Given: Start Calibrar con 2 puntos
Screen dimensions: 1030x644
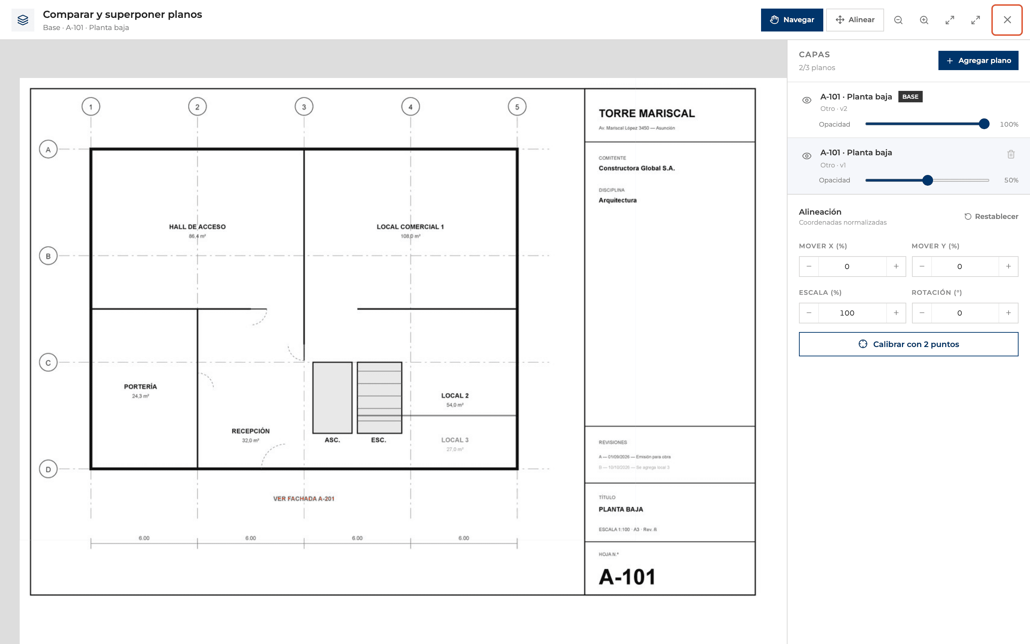Looking at the screenshot, I should (x=908, y=344).
